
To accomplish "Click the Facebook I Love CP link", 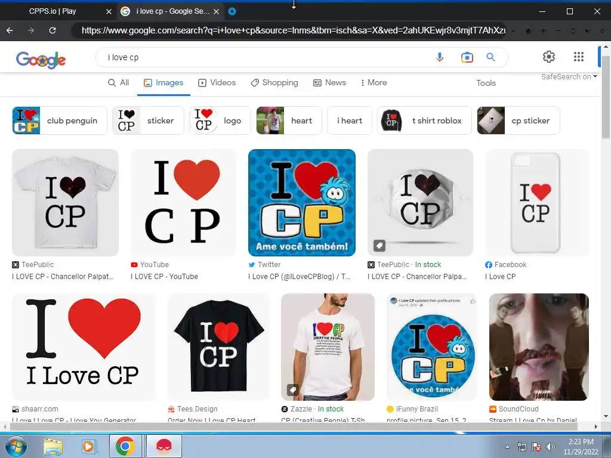I will [501, 277].
